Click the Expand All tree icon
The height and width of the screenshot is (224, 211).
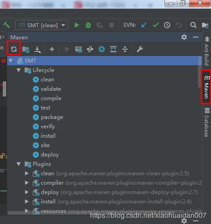click(x=113, y=49)
